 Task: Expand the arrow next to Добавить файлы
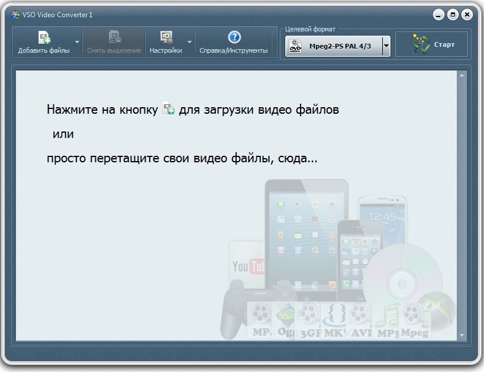[x=77, y=43]
